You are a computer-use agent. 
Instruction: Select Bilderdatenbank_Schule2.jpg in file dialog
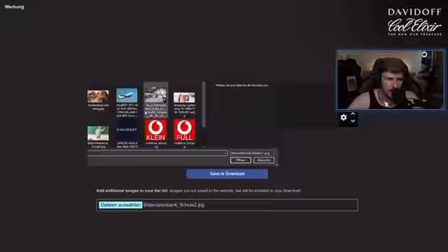[98, 137]
